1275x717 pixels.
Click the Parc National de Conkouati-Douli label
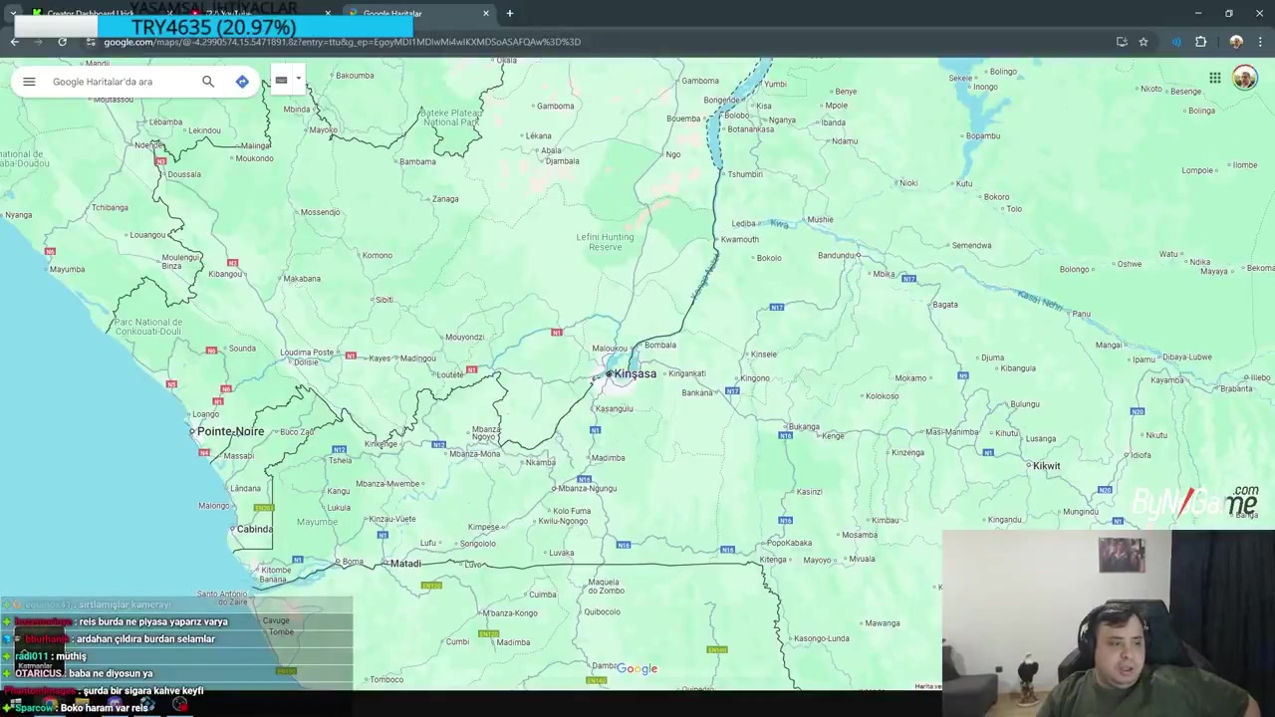[x=148, y=327]
